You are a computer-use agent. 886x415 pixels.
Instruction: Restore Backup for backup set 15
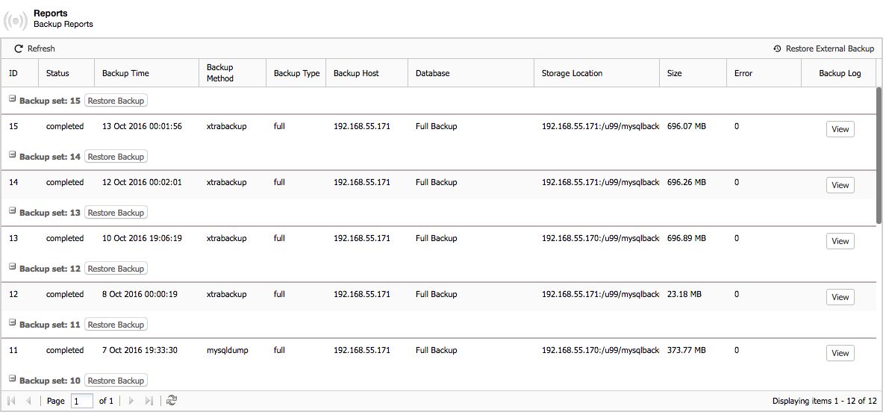click(x=116, y=102)
